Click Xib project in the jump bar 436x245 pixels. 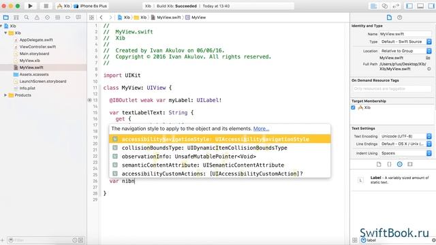coord(124,18)
